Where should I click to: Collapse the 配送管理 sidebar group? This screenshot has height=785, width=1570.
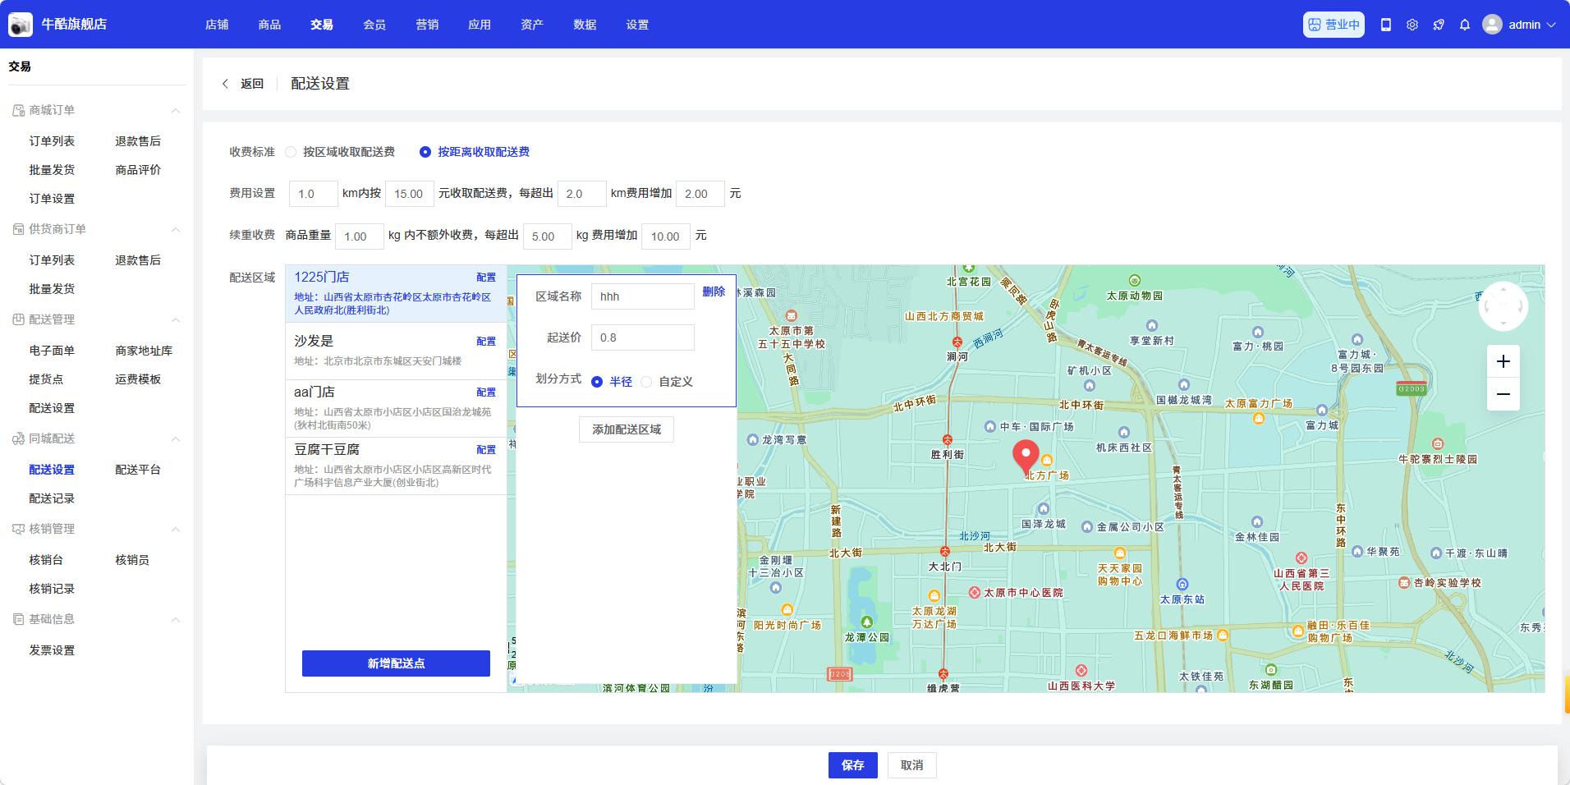[x=175, y=320]
